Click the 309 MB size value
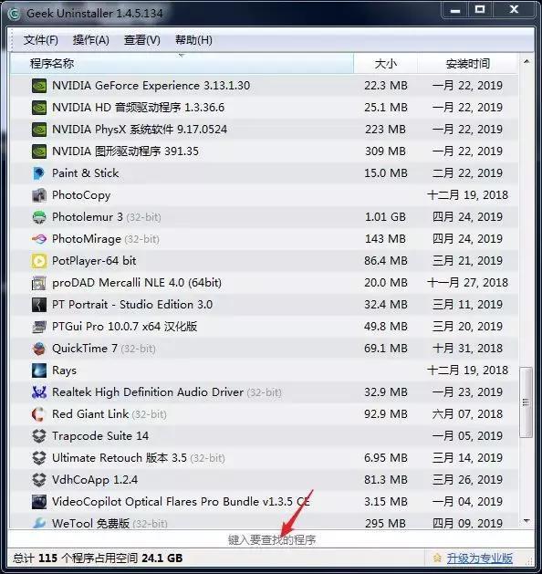 pos(385,151)
